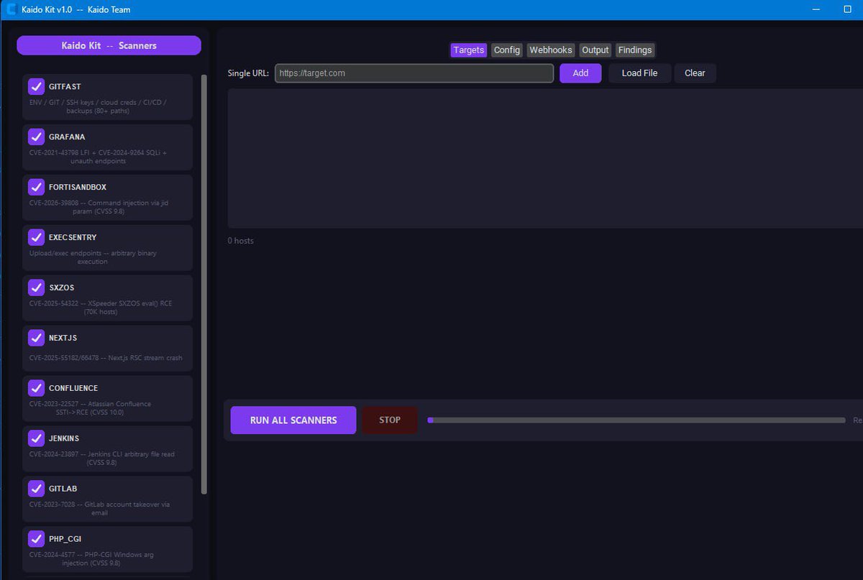This screenshot has width=863, height=580.
Task: Click the Load File button
Action: (x=639, y=73)
